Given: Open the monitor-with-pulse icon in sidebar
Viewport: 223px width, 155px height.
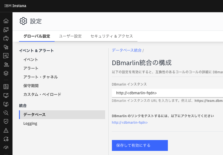Looking at the screenshot, I should tap(6, 104).
